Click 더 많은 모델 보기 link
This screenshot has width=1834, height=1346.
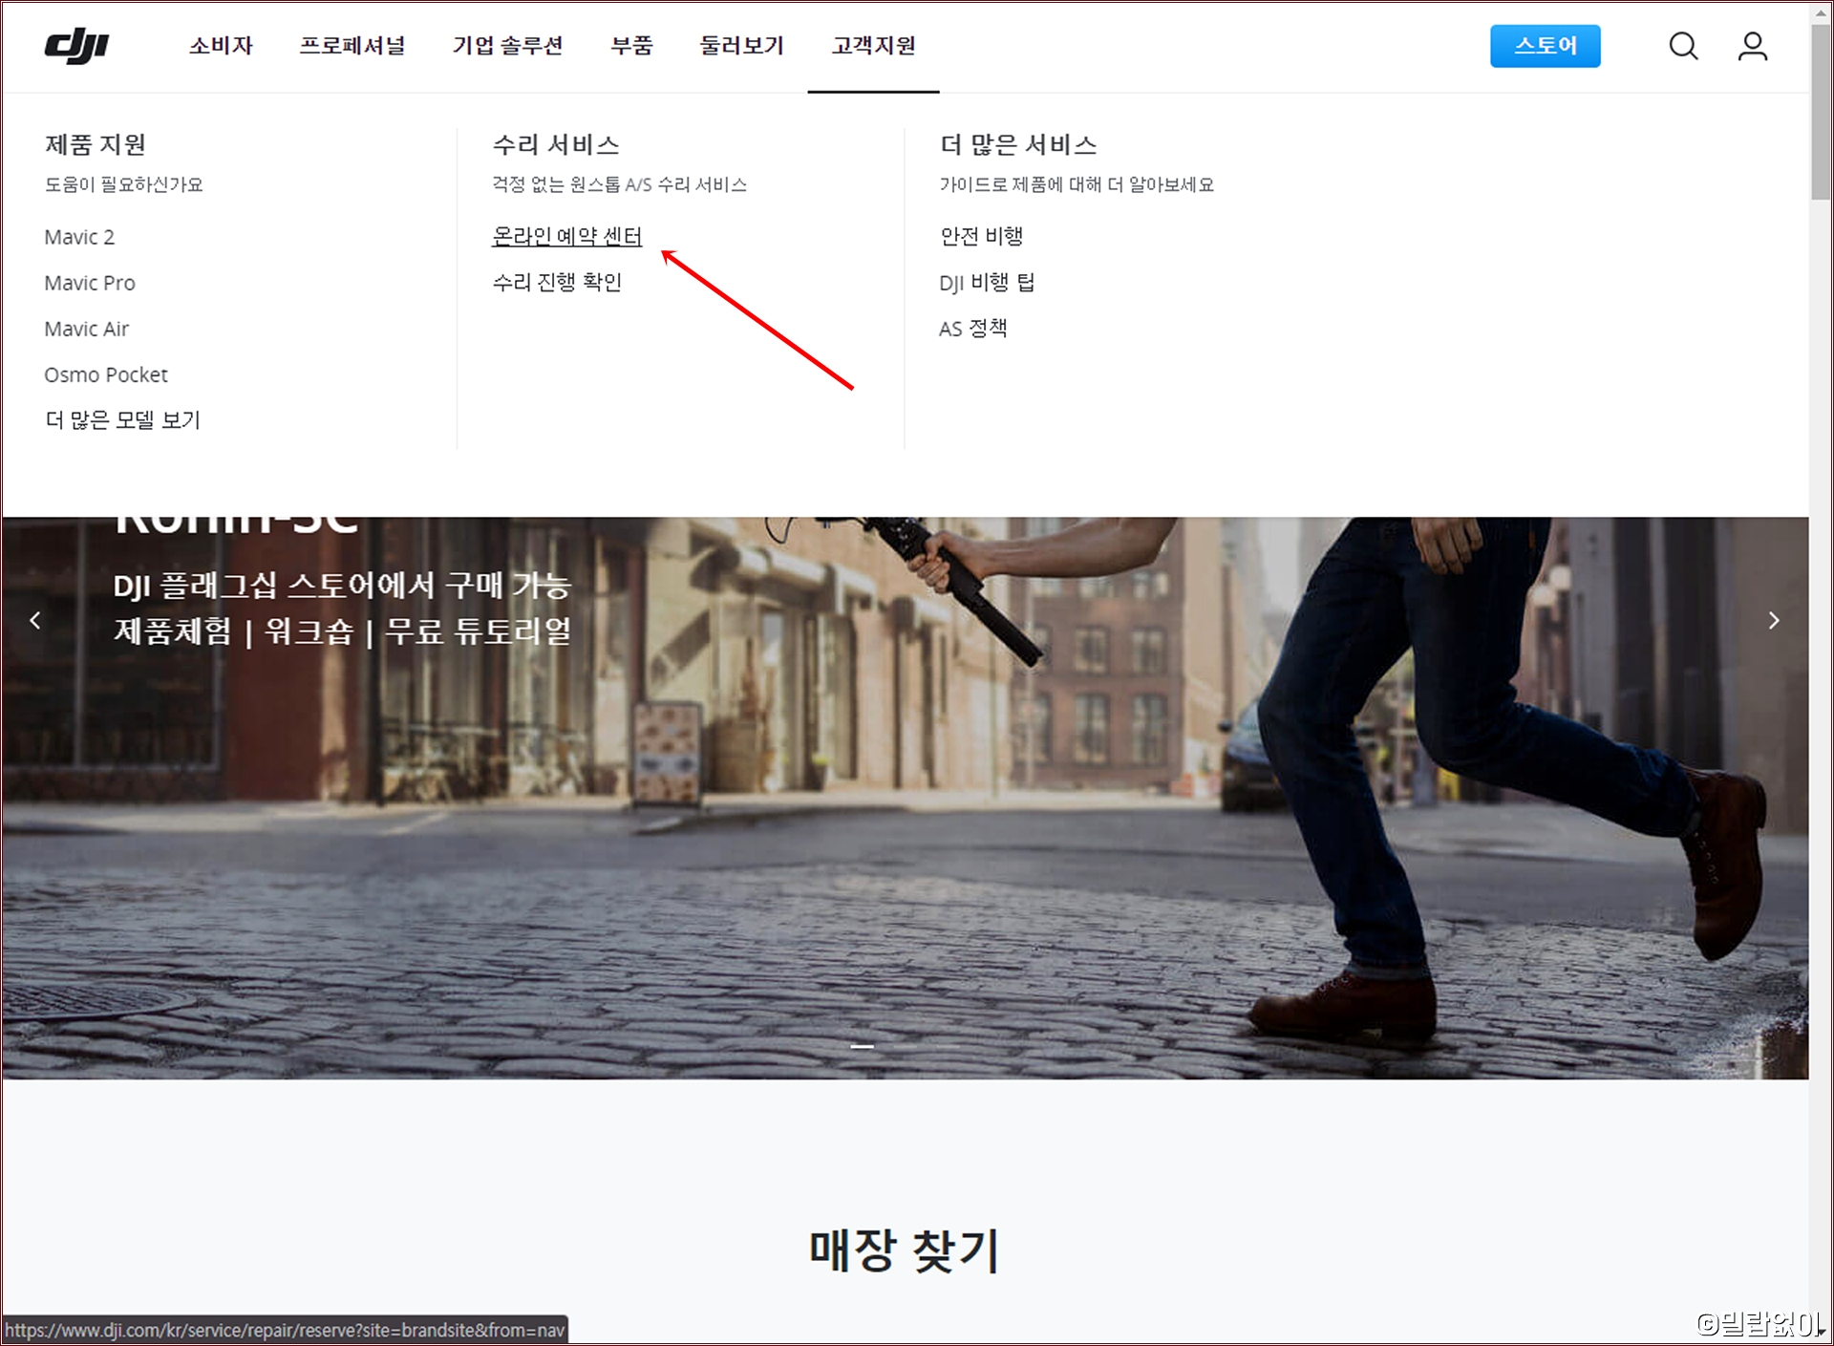coord(122,420)
